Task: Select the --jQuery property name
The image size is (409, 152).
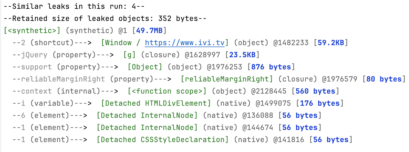Action: pyautogui.click(x=30, y=55)
